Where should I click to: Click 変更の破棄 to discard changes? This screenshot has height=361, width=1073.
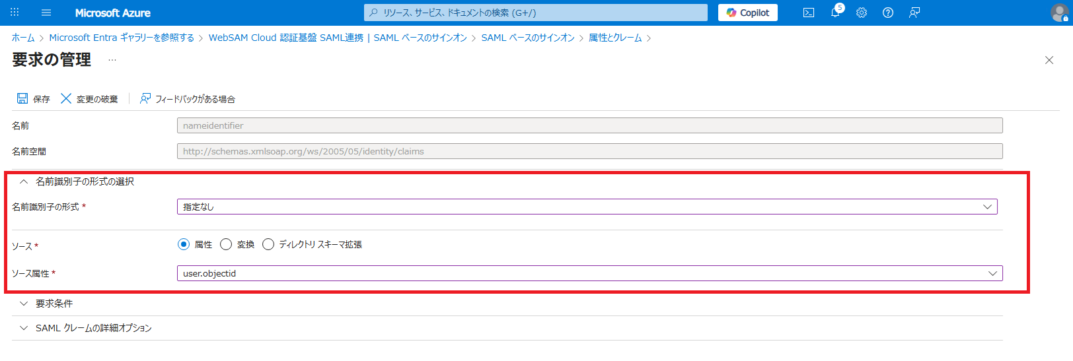coord(89,99)
